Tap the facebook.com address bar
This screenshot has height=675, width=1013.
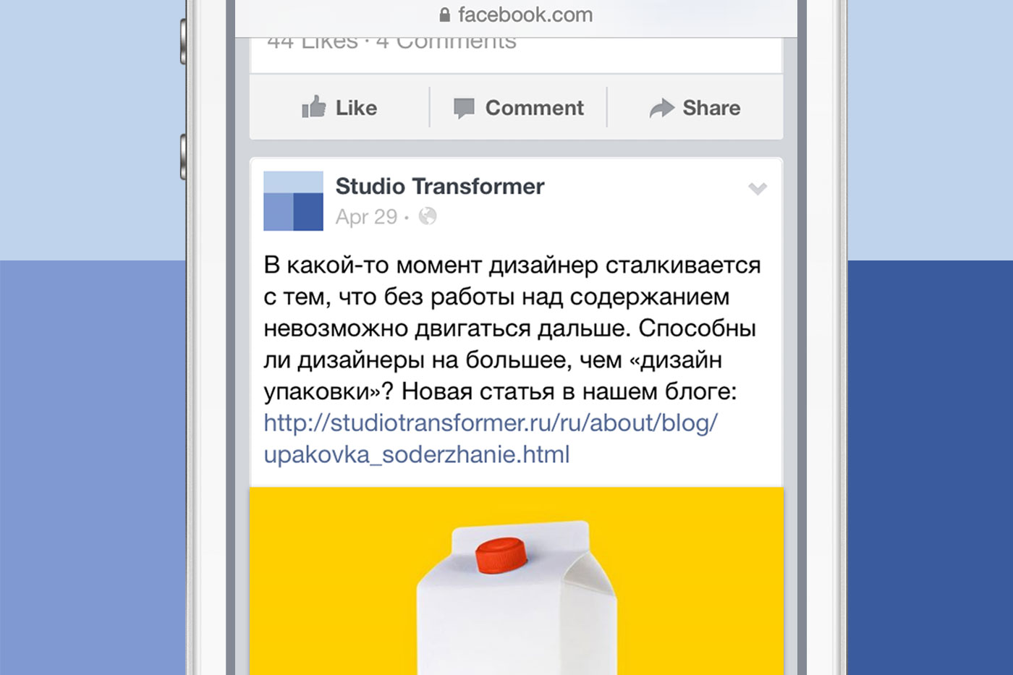(x=516, y=14)
